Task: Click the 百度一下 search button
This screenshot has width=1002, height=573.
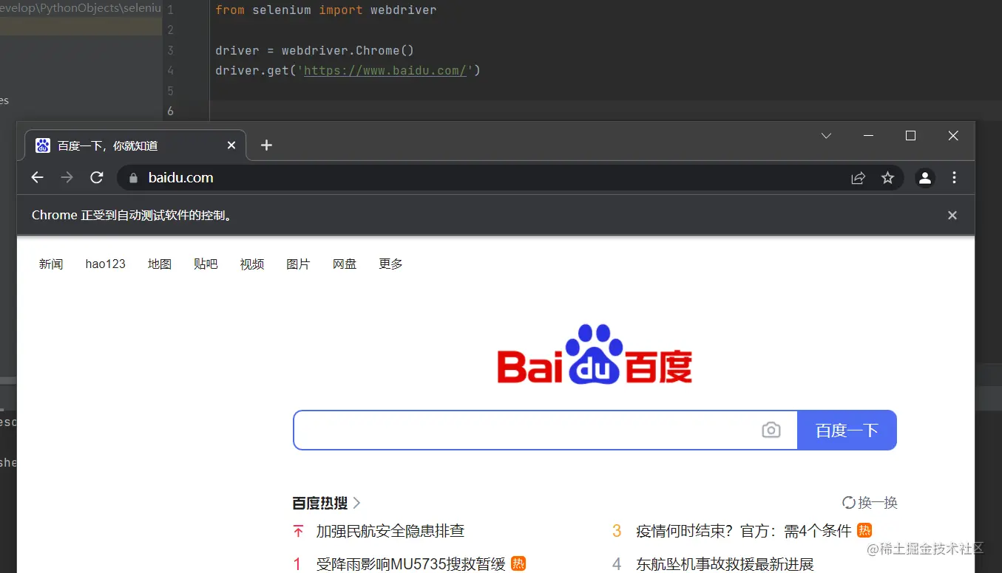Action: point(847,430)
